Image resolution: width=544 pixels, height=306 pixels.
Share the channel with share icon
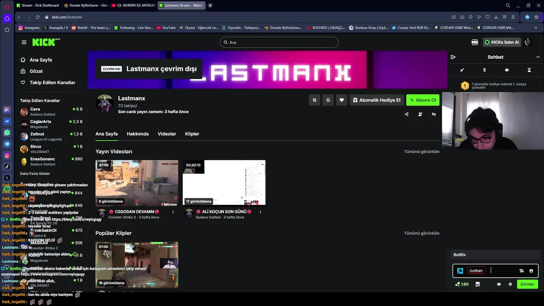click(x=406, y=114)
